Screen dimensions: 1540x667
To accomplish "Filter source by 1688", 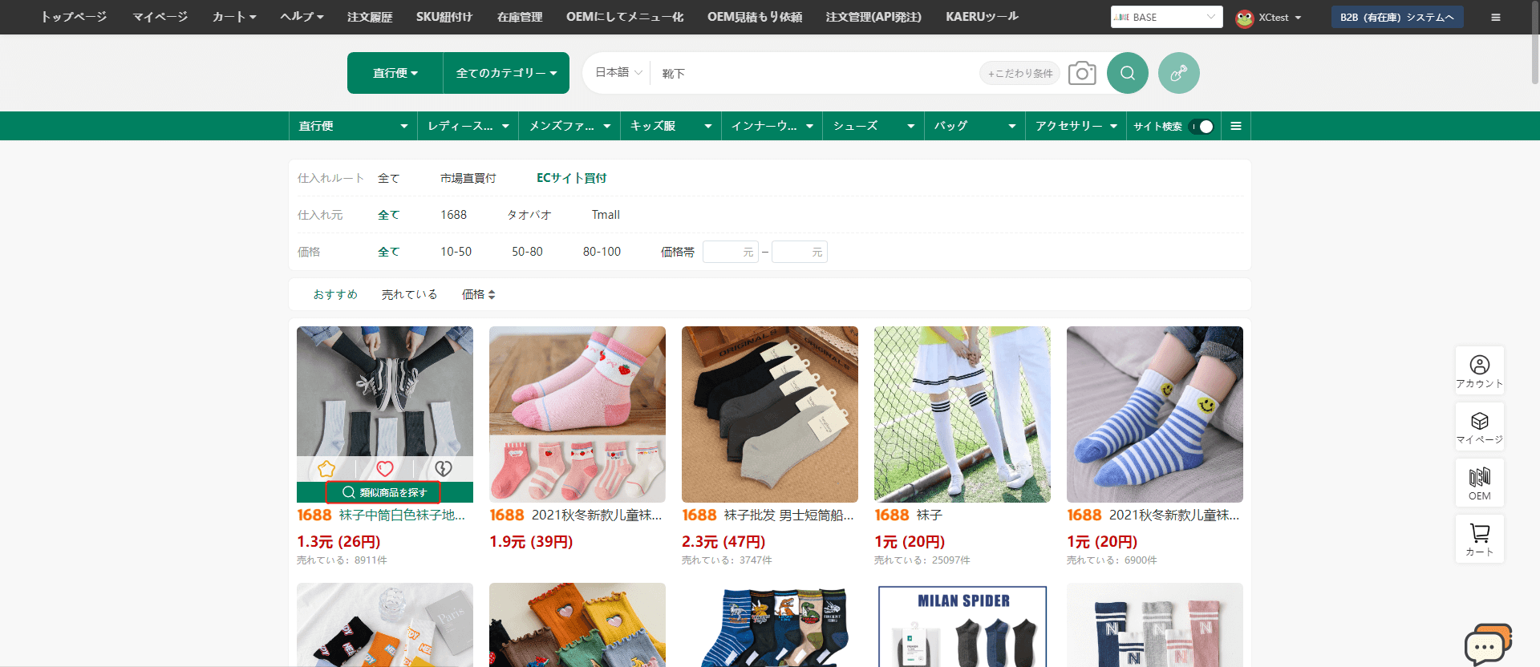I will coord(454,215).
